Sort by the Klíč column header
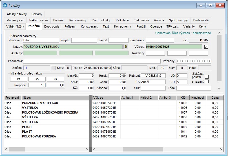 (x=183, y=98)
